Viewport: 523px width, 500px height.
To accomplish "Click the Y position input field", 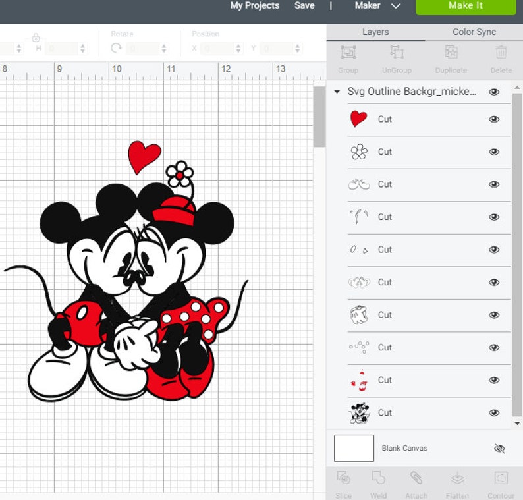I will pyautogui.click(x=277, y=48).
